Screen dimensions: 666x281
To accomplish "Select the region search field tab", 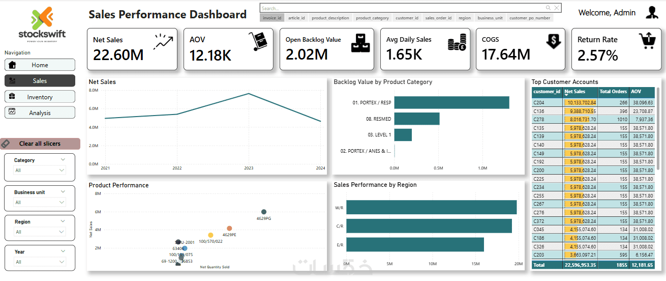I will click(x=465, y=18).
